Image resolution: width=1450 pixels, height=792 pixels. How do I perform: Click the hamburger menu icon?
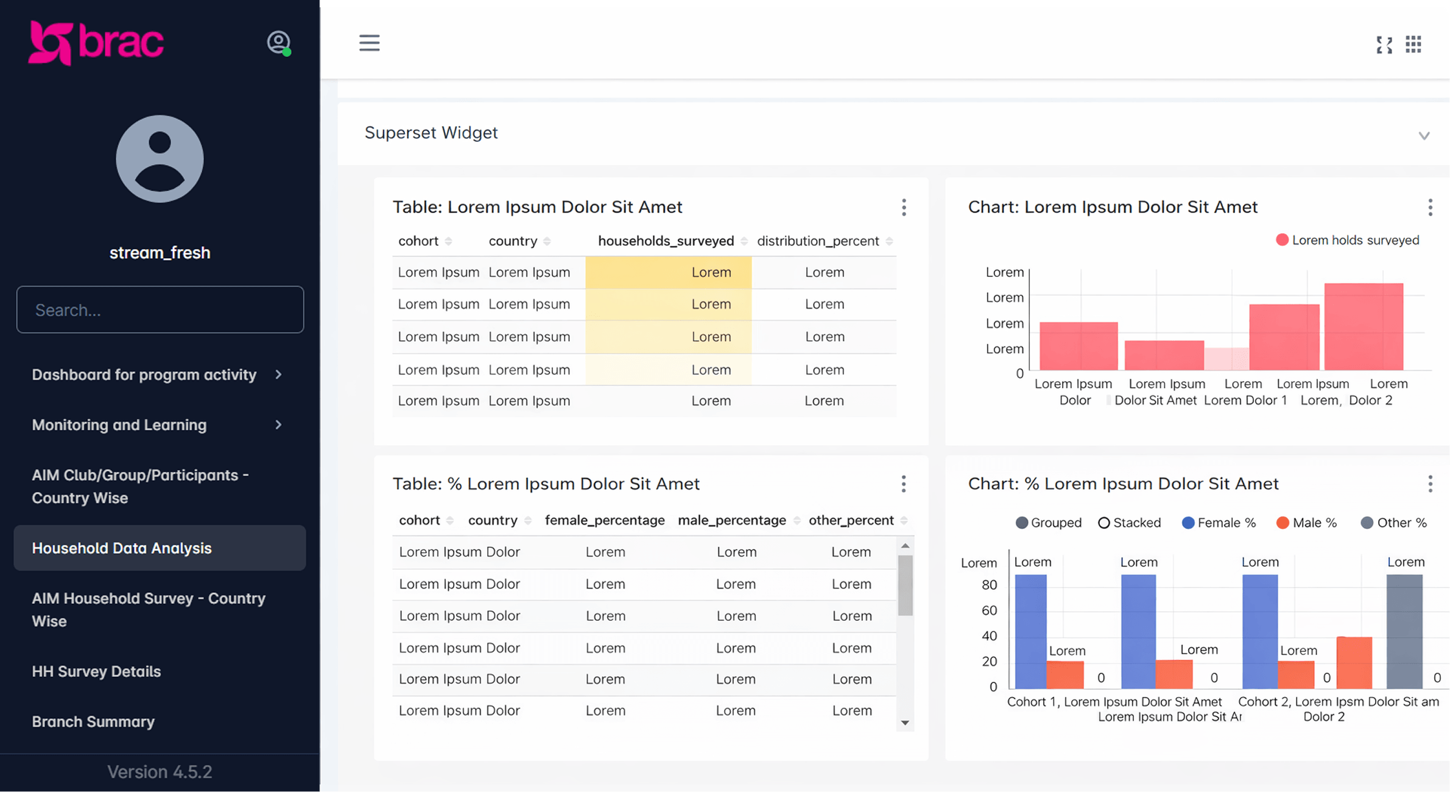point(369,43)
